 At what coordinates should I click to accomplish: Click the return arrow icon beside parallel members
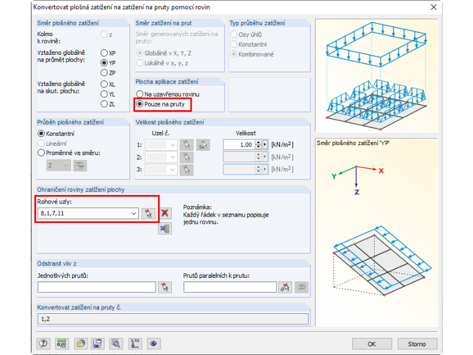click(302, 287)
